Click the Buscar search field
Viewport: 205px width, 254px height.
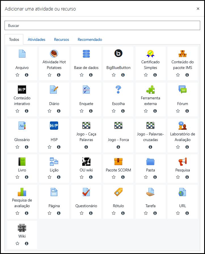102,26
